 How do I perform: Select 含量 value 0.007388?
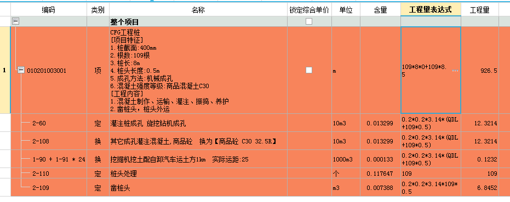click(x=380, y=187)
